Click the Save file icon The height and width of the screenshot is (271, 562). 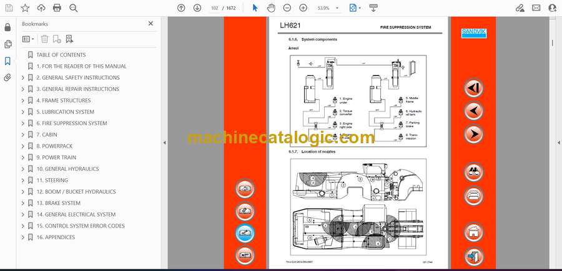point(9,8)
